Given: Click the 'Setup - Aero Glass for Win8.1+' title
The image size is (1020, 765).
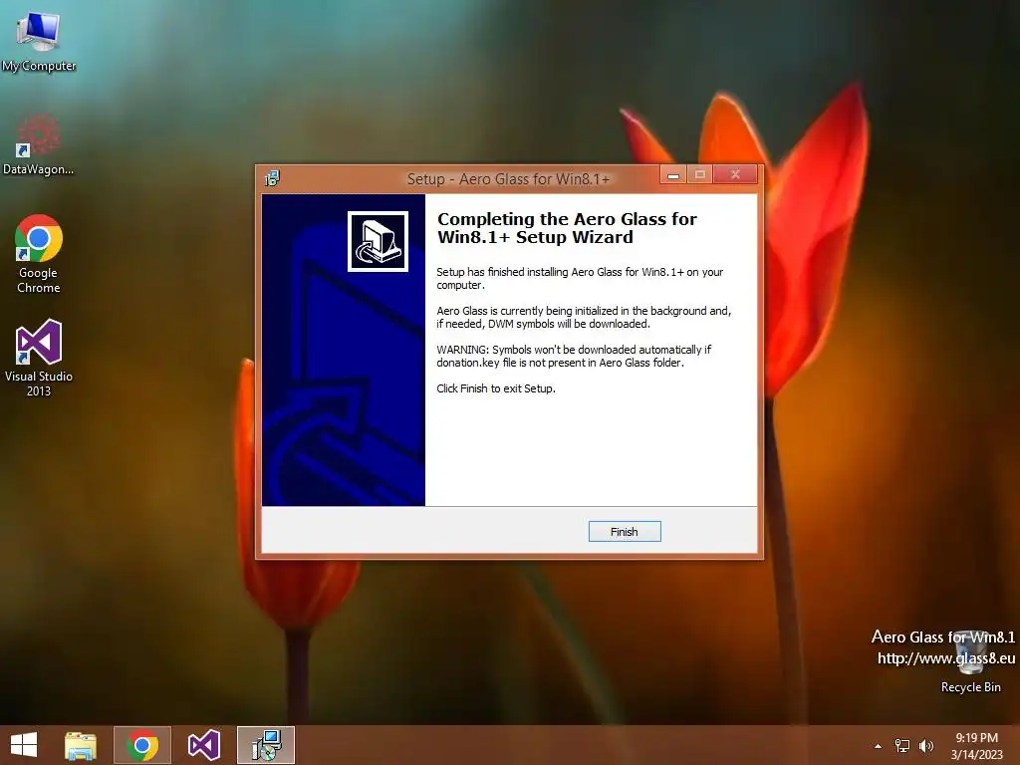Looking at the screenshot, I should [509, 179].
